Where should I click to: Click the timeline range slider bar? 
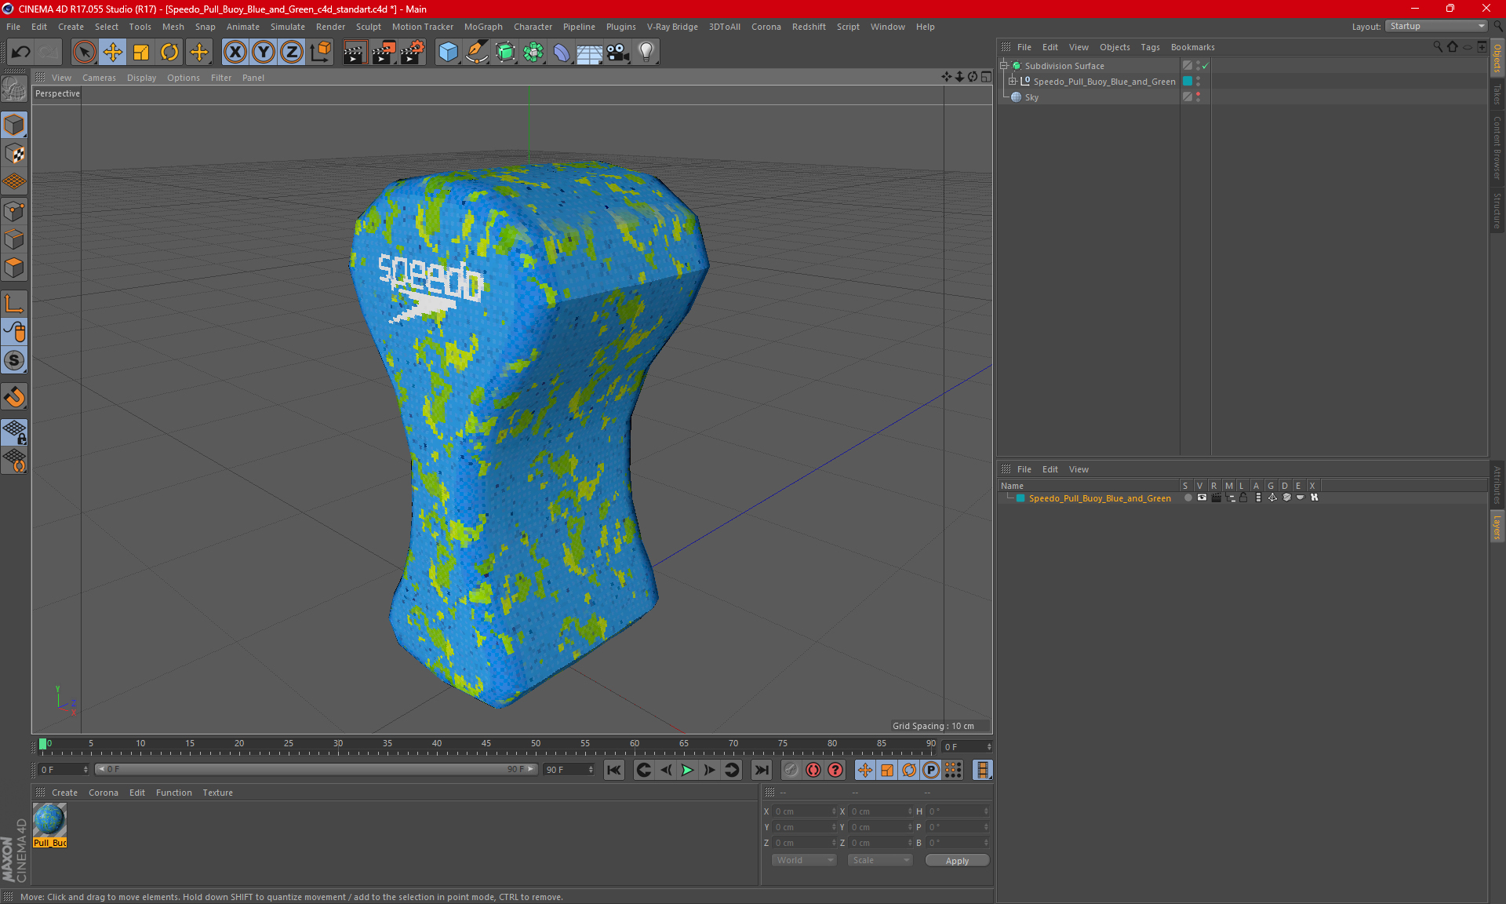tap(316, 770)
